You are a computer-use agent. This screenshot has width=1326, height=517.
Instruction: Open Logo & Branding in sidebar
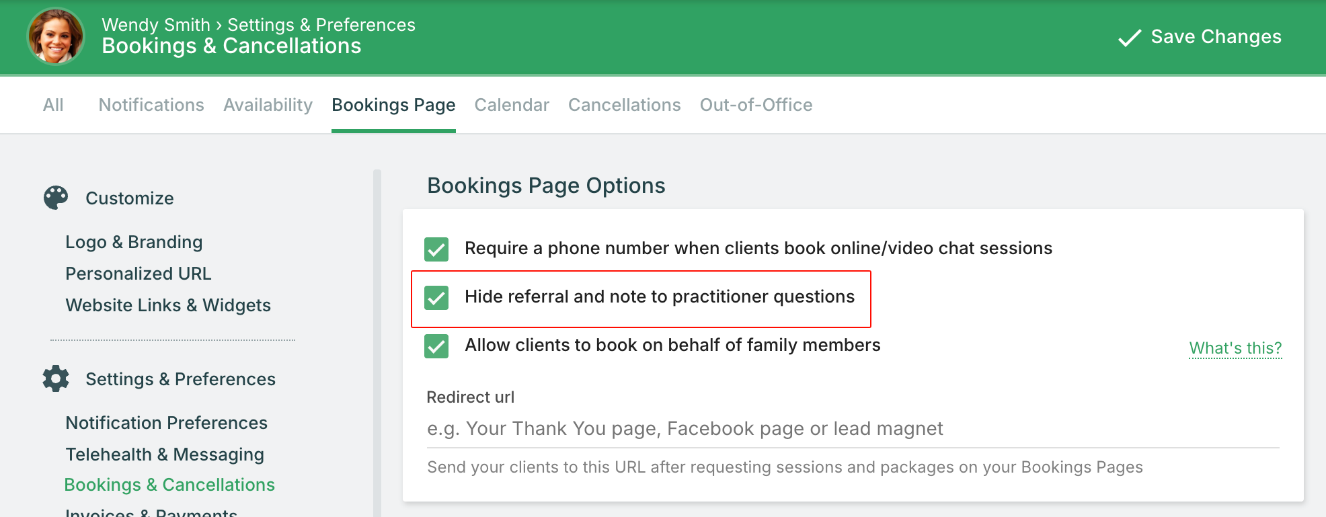[x=134, y=242]
